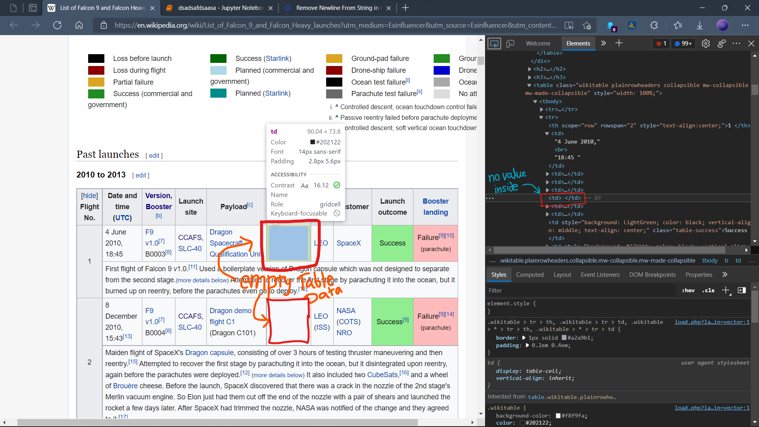Click the DevTools feedback people icon
Viewport: 759px width, 427px height.
pos(721,43)
